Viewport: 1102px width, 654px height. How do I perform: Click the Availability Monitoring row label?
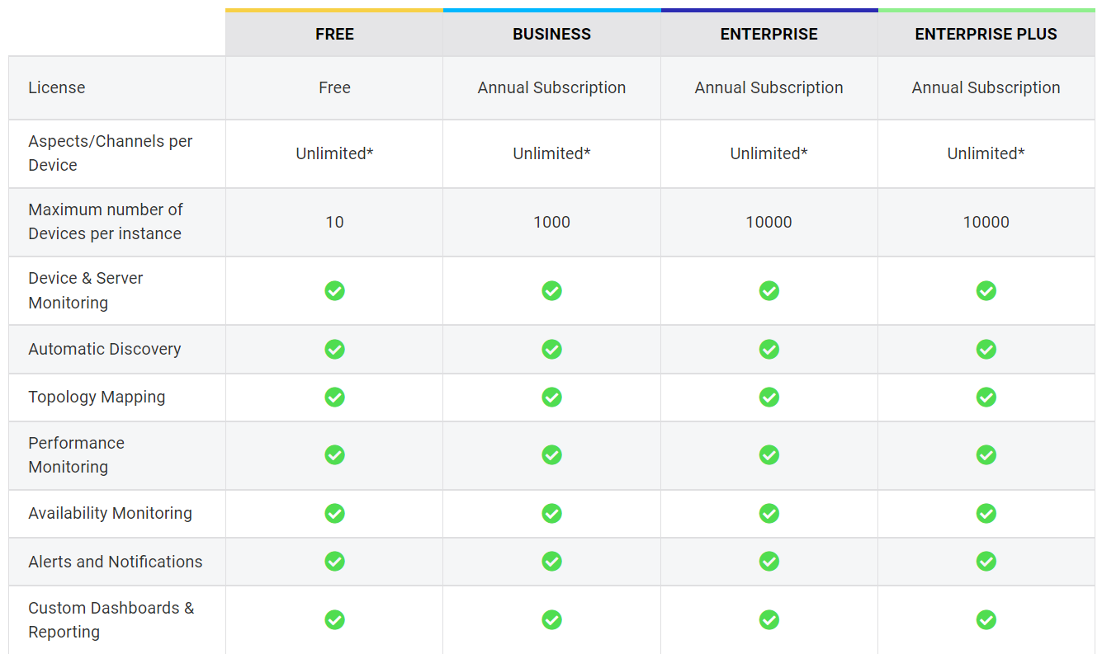click(x=110, y=514)
